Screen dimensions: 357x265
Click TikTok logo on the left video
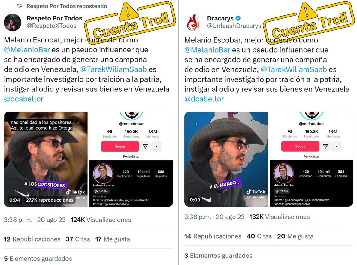pyautogui.click(x=75, y=192)
